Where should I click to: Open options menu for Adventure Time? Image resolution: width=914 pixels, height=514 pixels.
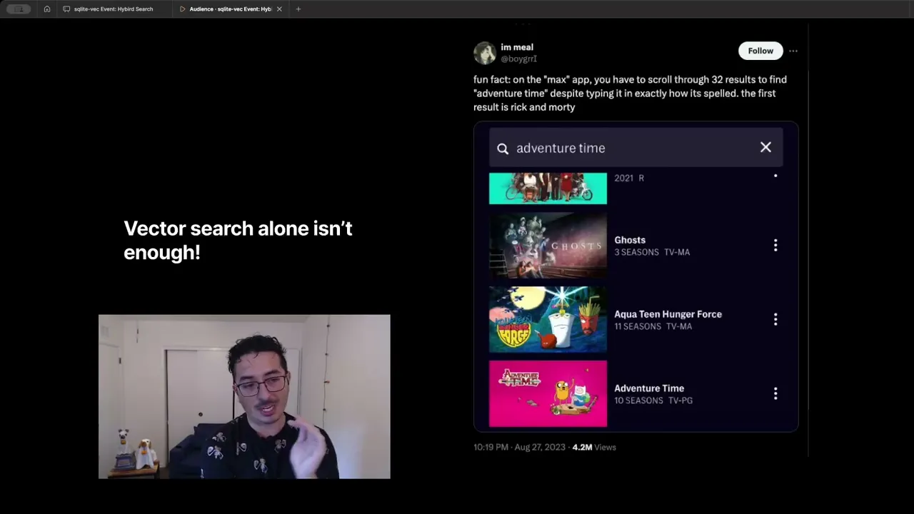[x=775, y=393]
